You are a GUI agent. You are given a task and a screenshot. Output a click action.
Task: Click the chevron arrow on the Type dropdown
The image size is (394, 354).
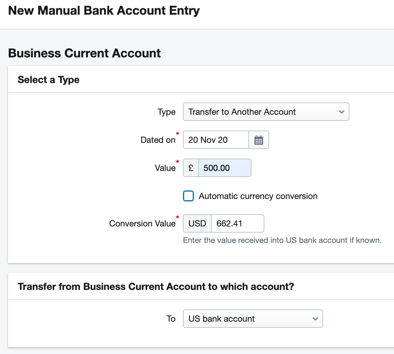(x=342, y=112)
